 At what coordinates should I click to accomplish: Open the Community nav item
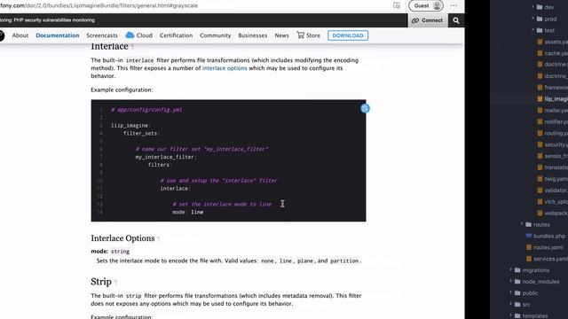[215, 35]
